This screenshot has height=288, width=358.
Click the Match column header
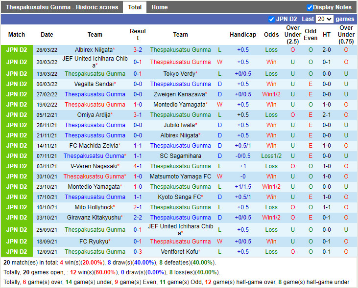pyautogui.click(x=17, y=35)
